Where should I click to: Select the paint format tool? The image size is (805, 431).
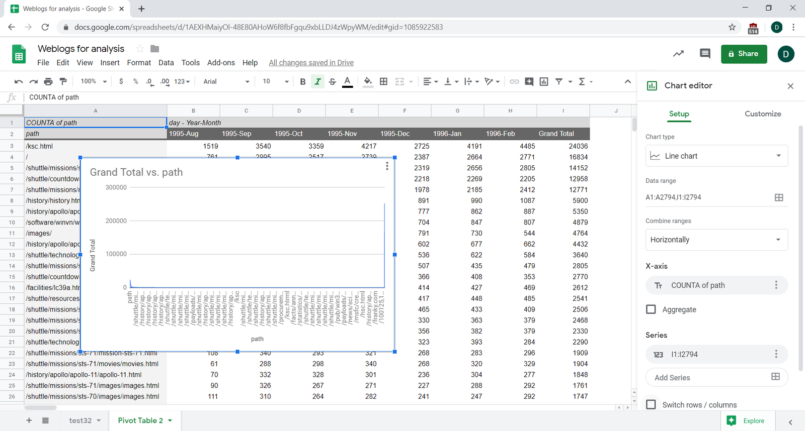tap(63, 81)
